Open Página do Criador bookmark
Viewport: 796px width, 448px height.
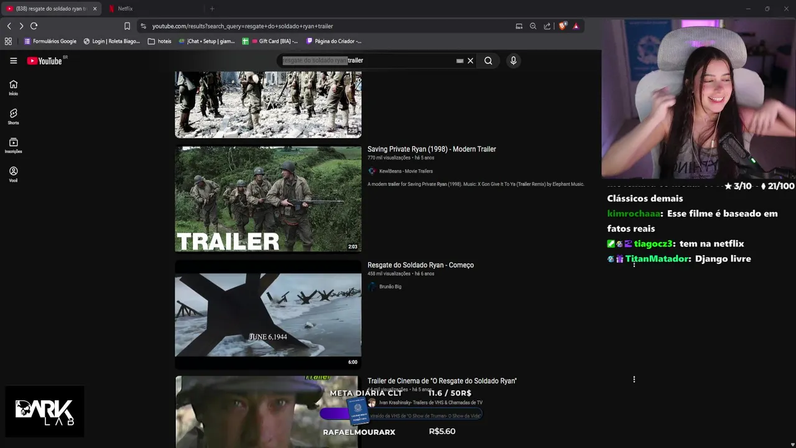click(334, 41)
